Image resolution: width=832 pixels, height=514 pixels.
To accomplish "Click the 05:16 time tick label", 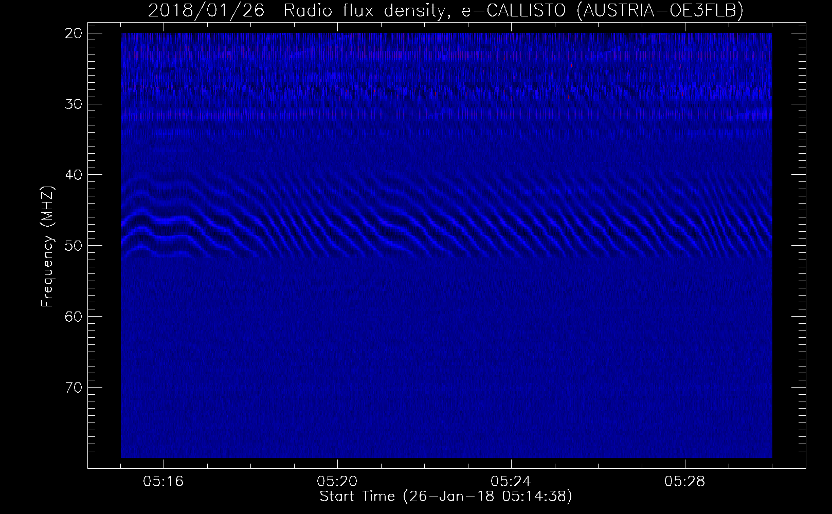I will pyautogui.click(x=164, y=482).
